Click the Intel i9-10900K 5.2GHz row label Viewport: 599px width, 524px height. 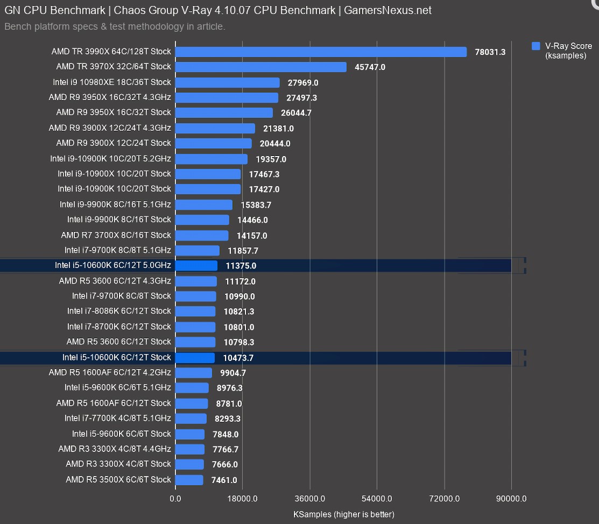[110, 159]
